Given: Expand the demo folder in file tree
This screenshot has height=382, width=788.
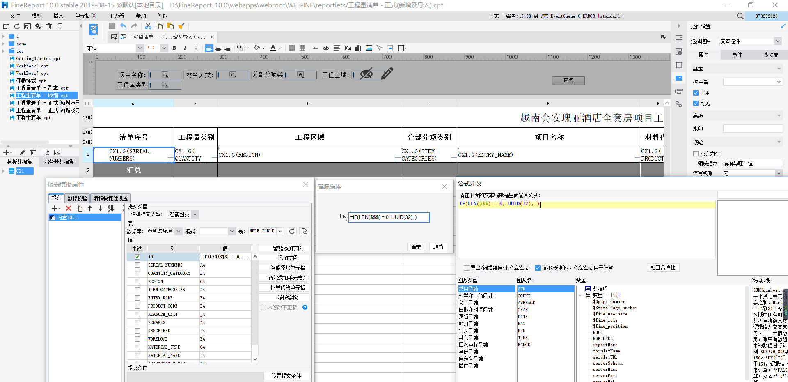Looking at the screenshot, I should pyautogui.click(x=3, y=44).
